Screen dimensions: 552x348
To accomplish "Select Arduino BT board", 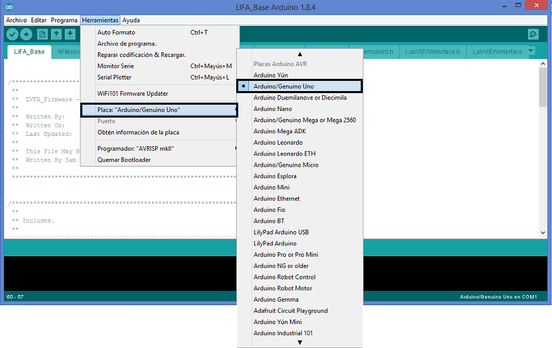I will pos(300,221).
